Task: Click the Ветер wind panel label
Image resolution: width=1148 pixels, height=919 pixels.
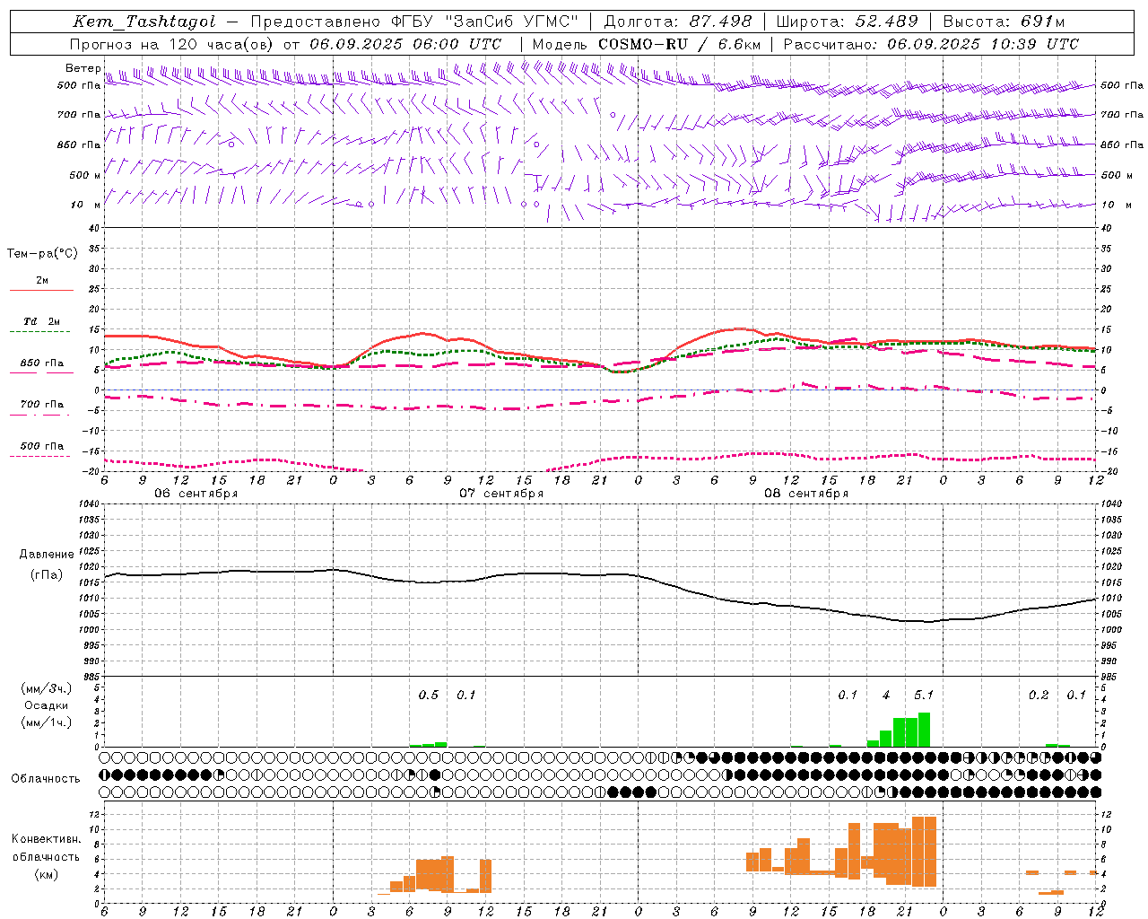Action: tap(83, 68)
